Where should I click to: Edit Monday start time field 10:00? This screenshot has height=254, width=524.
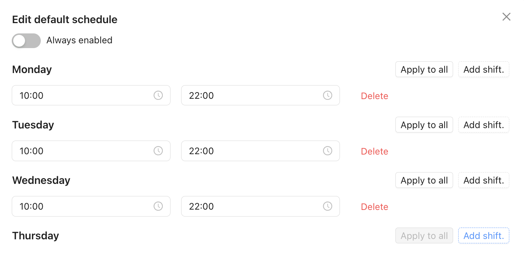tap(81, 95)
